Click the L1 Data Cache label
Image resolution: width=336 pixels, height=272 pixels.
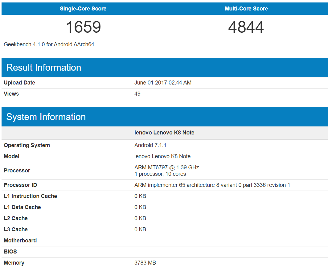22,208
